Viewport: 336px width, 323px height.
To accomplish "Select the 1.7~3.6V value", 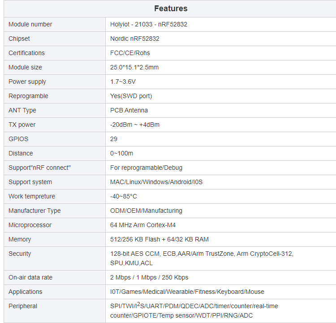I will (123, 82).
